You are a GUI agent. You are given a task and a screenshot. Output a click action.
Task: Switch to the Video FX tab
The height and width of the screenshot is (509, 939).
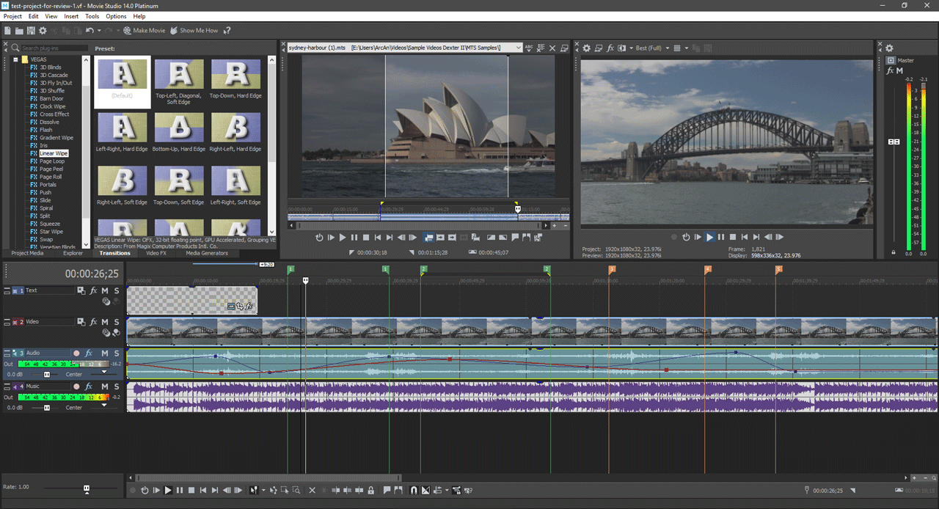coord(156,254)
